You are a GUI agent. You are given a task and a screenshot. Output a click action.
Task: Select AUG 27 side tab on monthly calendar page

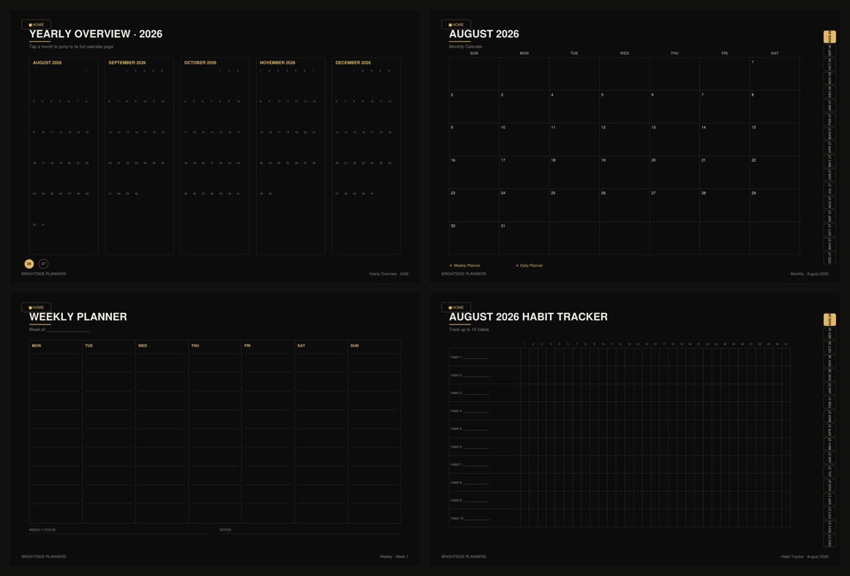pyautogui.click(x=830, y=202)
